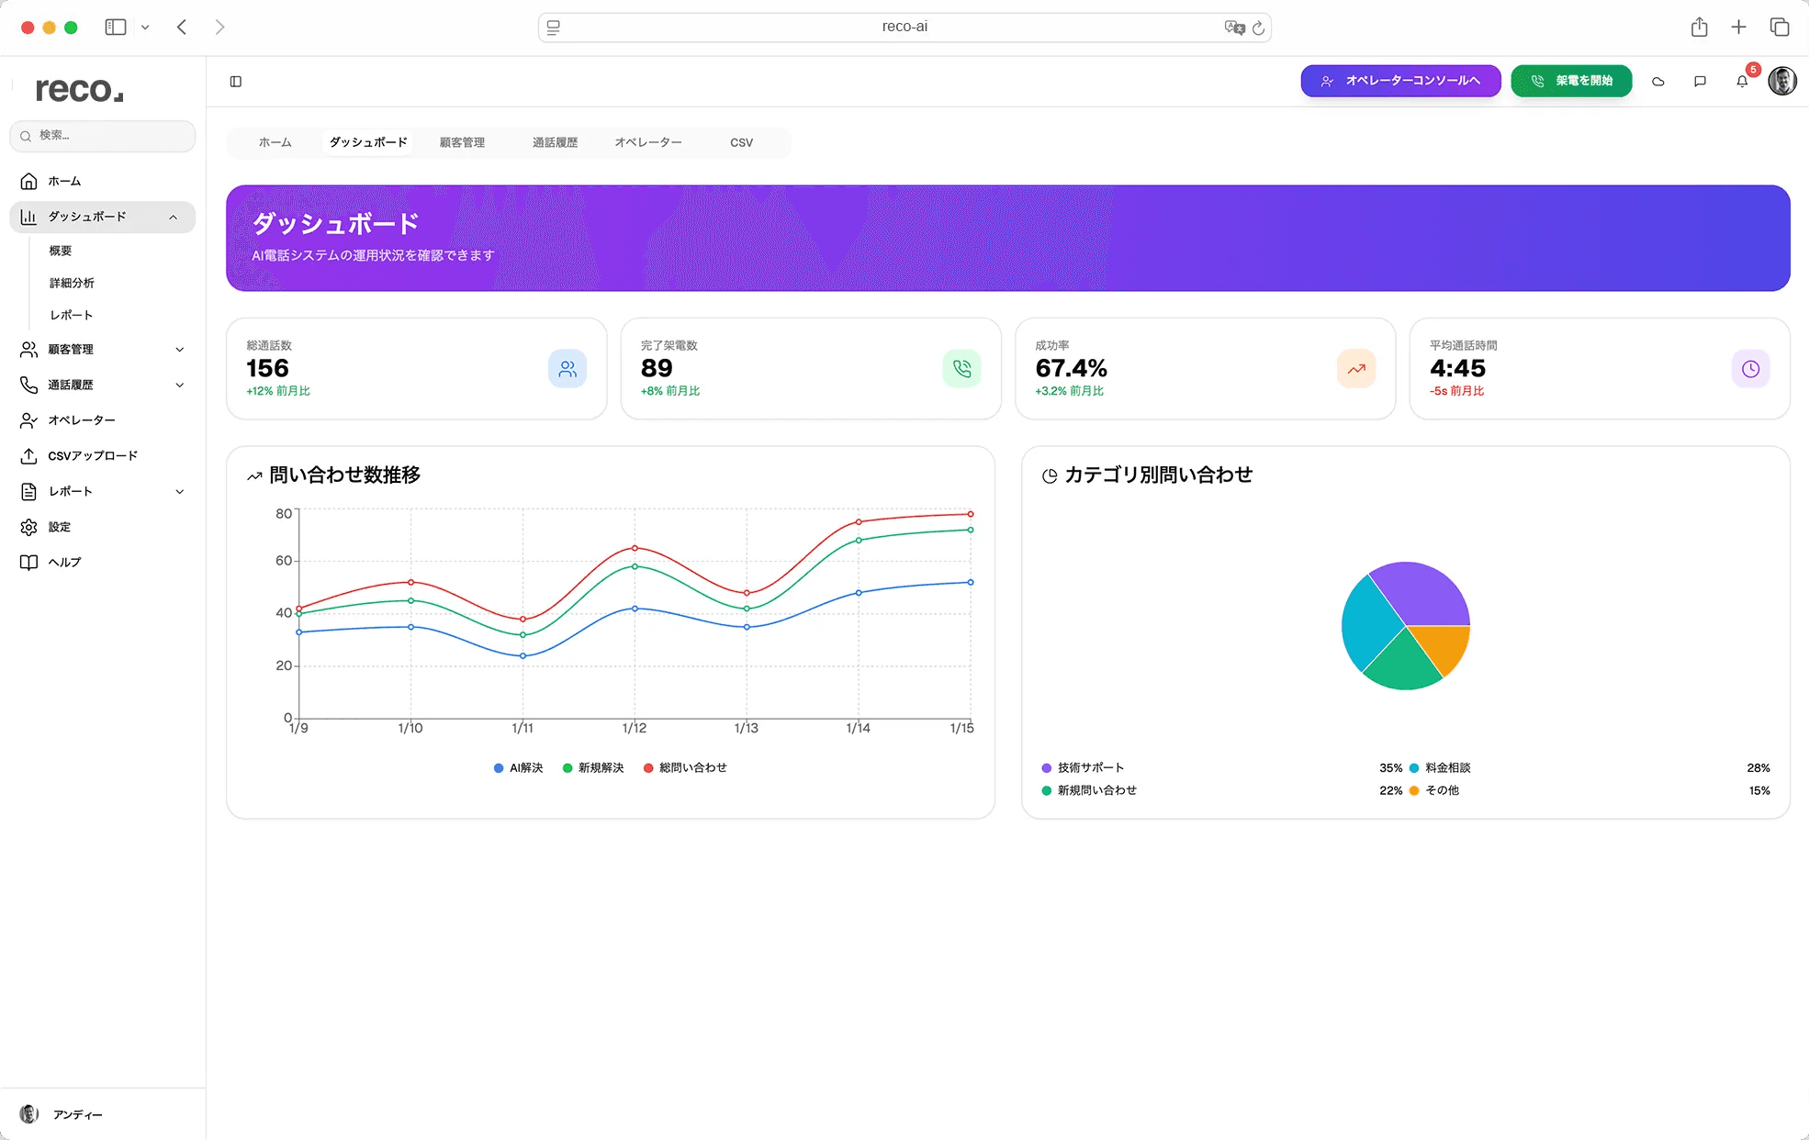Open ヘルプ via the book icon

(x=28, y=562)
